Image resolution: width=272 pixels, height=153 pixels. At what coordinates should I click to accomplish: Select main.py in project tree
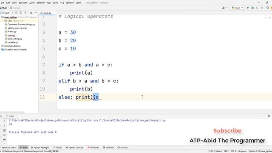(11, 35)
